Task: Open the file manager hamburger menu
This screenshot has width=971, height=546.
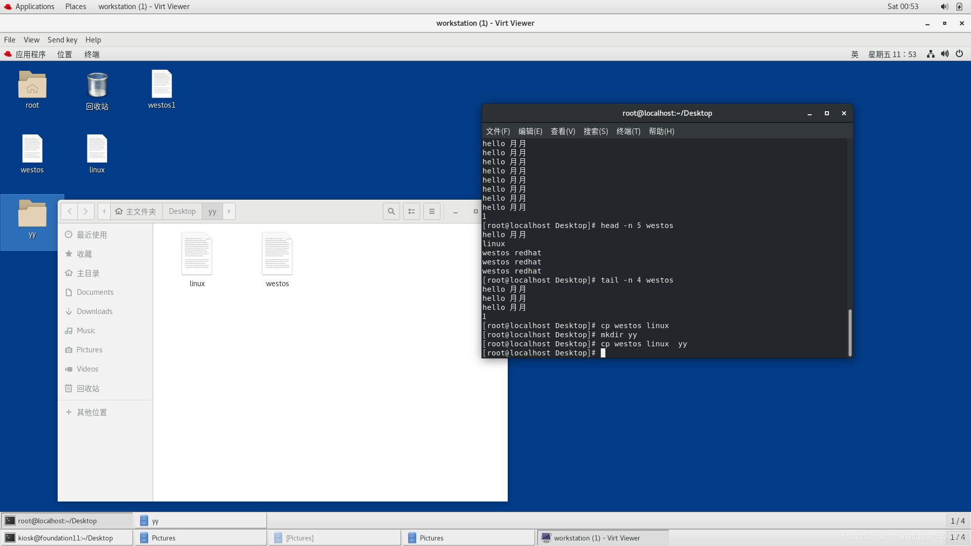Action: [x=432, y=211]
